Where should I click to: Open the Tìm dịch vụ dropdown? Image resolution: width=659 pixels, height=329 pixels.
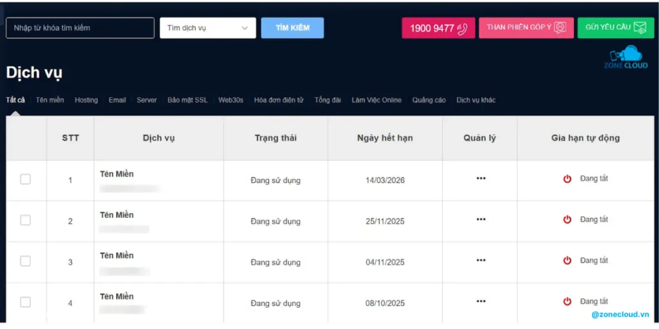point(208,28)
